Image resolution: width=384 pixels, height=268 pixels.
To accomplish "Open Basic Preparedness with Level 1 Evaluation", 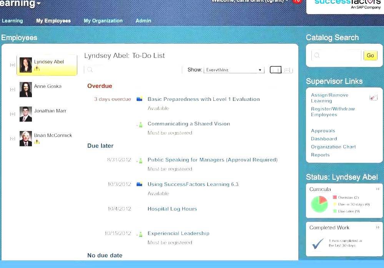I will pos(203,99).
